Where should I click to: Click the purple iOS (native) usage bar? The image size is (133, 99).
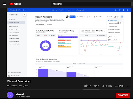[x=68, y=37]
